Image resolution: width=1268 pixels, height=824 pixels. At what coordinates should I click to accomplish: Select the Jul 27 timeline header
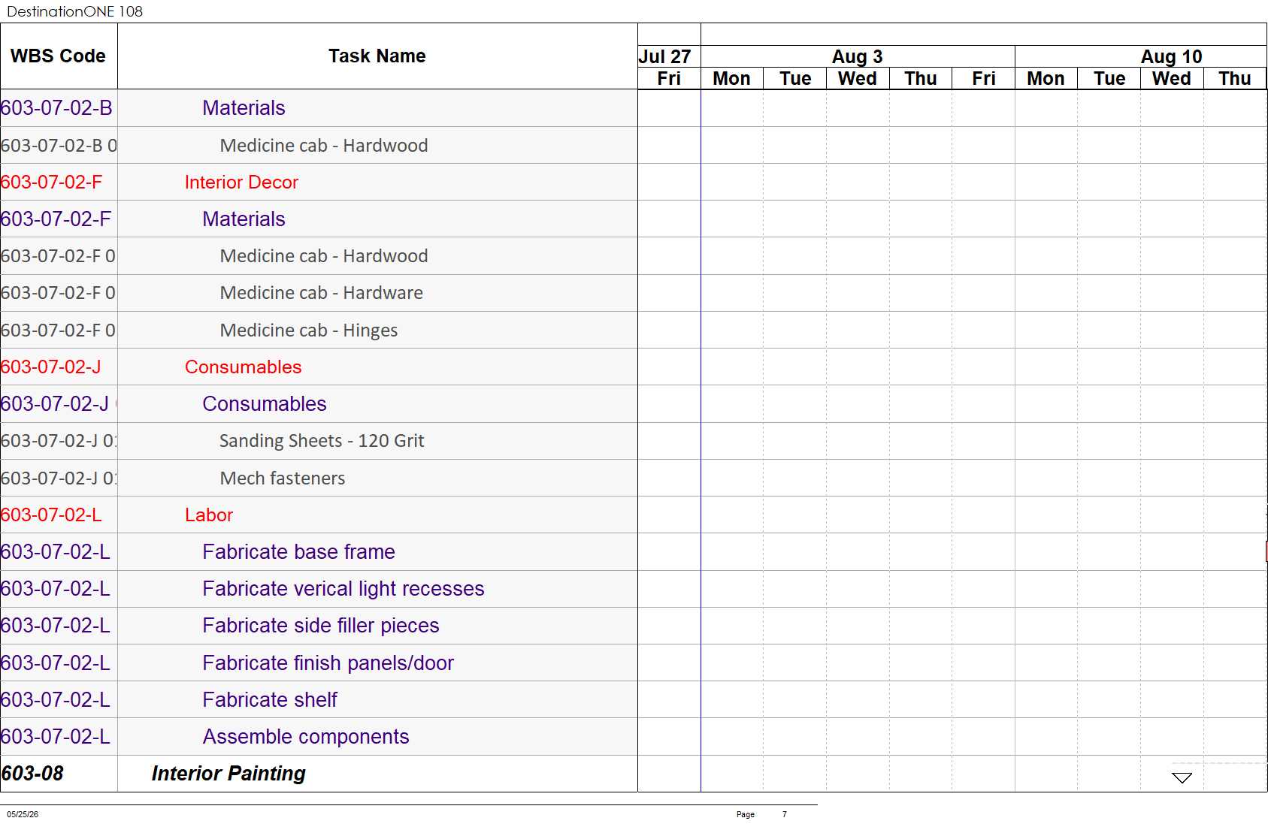[664, 56]
